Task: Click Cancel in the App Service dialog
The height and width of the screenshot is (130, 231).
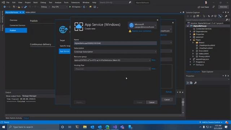Action: 152,102
